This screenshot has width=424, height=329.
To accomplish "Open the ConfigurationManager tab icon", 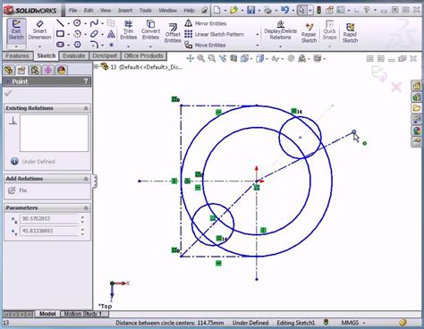I will click(x=35, y=70).
